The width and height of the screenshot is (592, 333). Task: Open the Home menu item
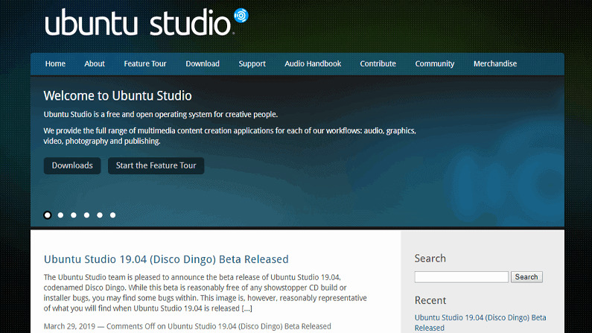[x=55, y=64]
